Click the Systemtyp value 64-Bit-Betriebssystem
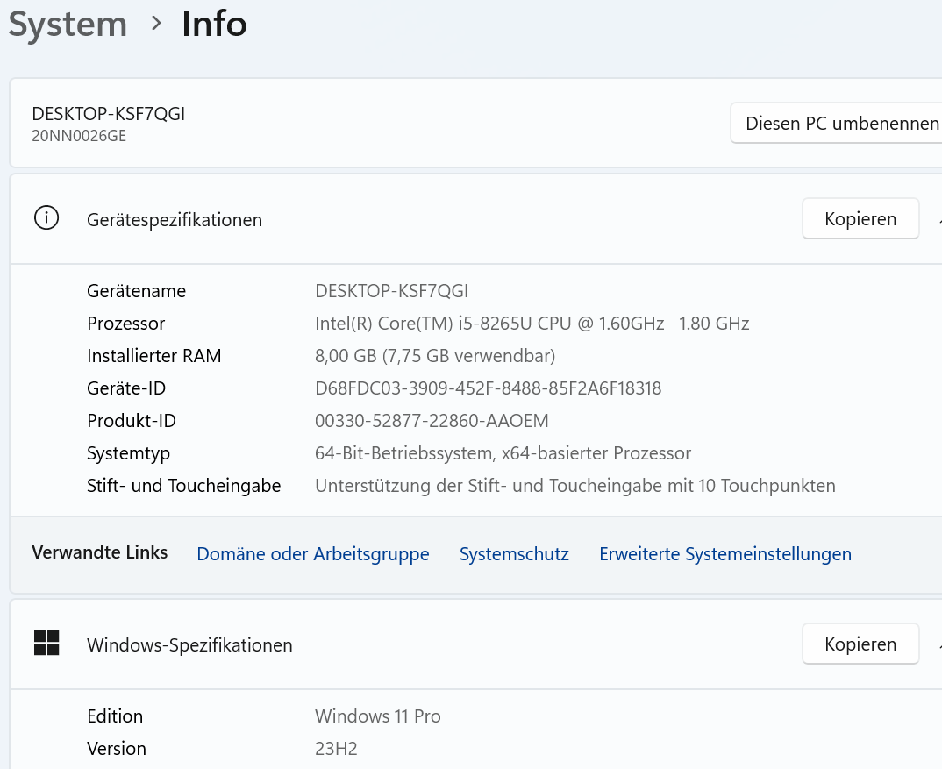This screenshot has height=769, width=942. pos(503,453)
